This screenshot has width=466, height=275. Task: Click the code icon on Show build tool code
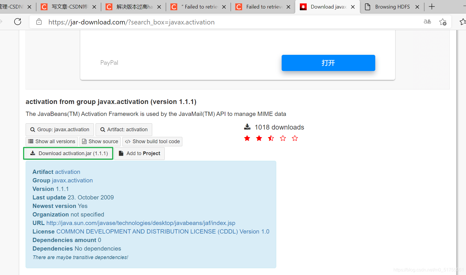tap(128, 141)
